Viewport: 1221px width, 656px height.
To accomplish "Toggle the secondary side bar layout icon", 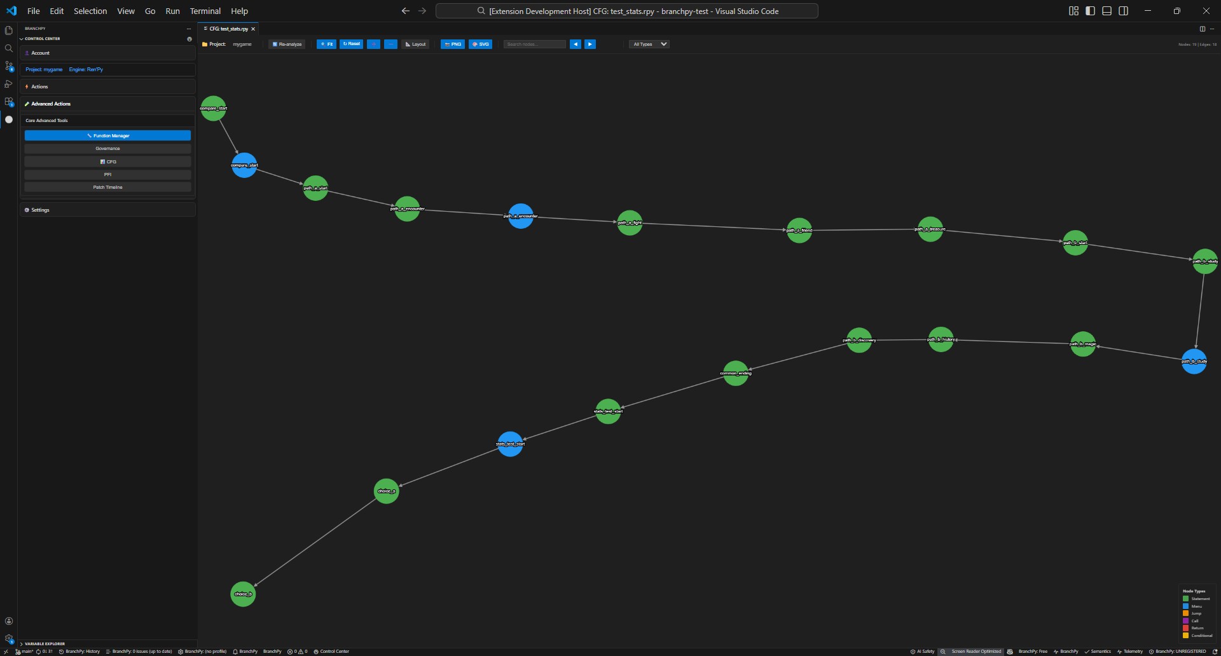I will tap(1124, 11).
